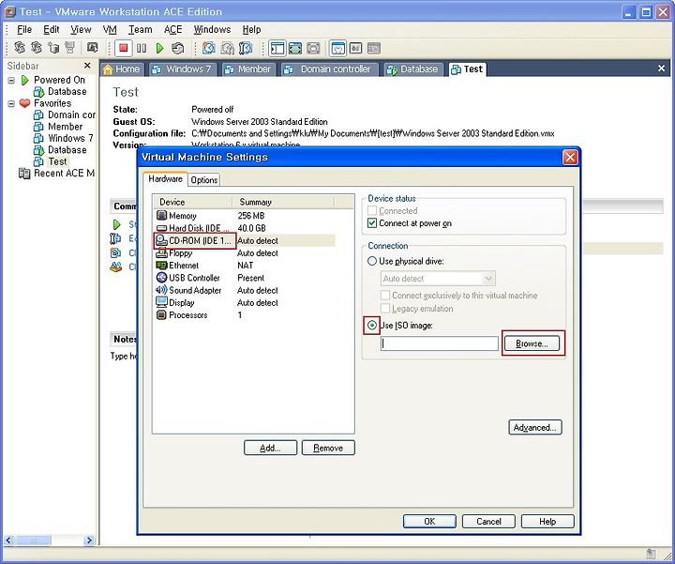Image resolution: width=675 pixels, height=564 pixels.
Task: Click the Reset toolbar icon
Action: click(x=177, y=48)
